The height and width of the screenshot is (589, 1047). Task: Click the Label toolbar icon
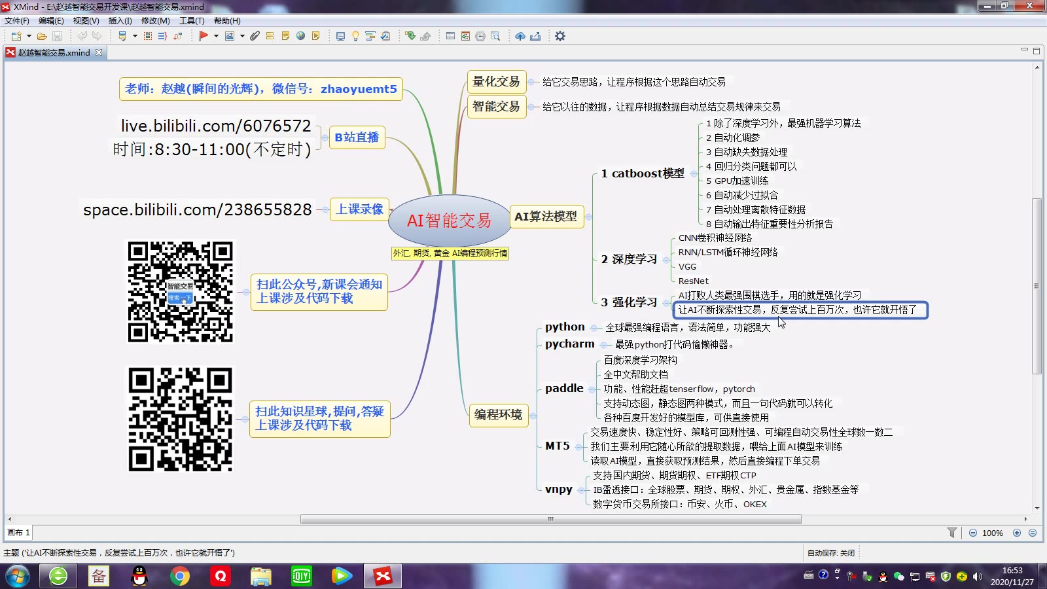click(270, 36)
